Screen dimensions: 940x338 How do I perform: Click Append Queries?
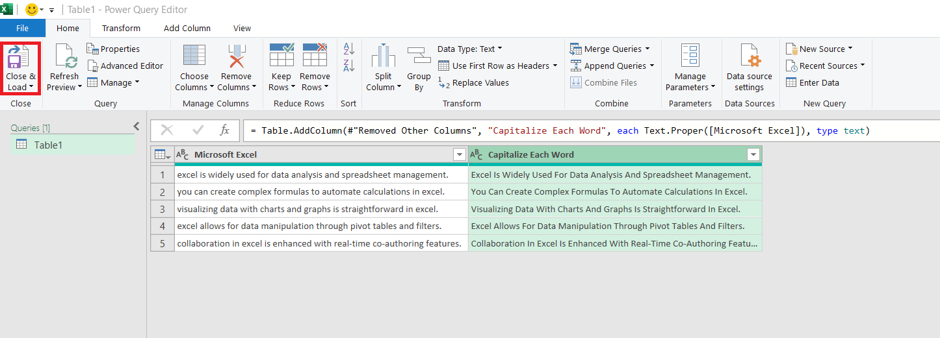[612, 66]
